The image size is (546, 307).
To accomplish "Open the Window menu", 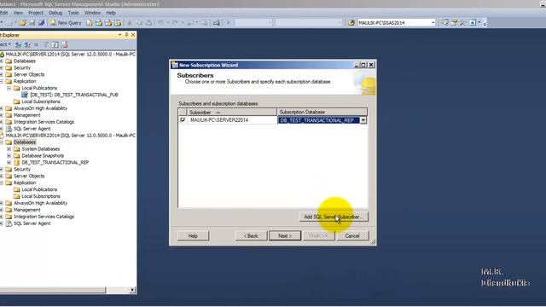I will 92,13.
